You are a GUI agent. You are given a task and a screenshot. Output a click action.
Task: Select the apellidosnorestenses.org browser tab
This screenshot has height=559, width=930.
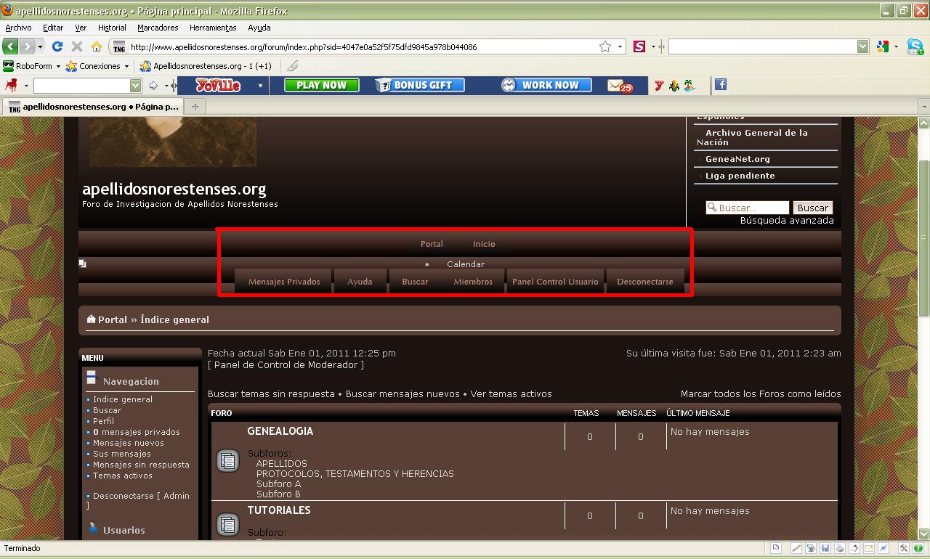pos(93,106)
